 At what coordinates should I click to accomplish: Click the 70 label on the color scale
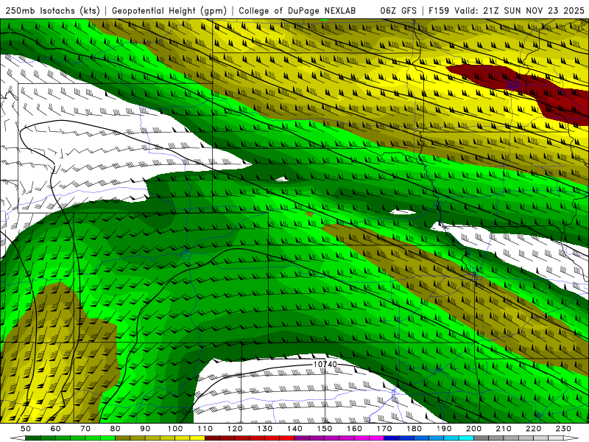[x=85, y=429]
